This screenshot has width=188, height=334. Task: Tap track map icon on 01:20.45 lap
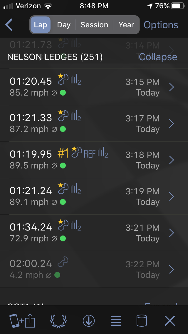[x=63, y=79]
